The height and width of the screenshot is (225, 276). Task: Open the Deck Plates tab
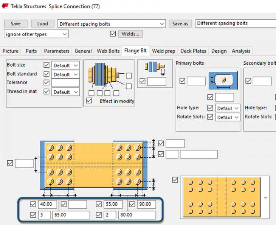(x=193, y=51)
